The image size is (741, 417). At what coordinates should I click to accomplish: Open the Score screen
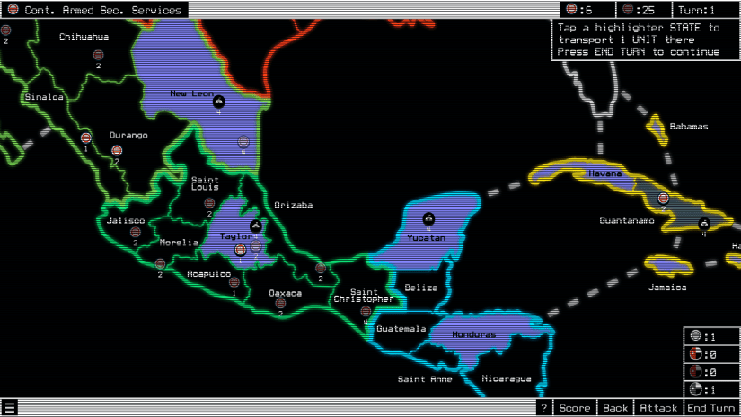tap(575, 407)
